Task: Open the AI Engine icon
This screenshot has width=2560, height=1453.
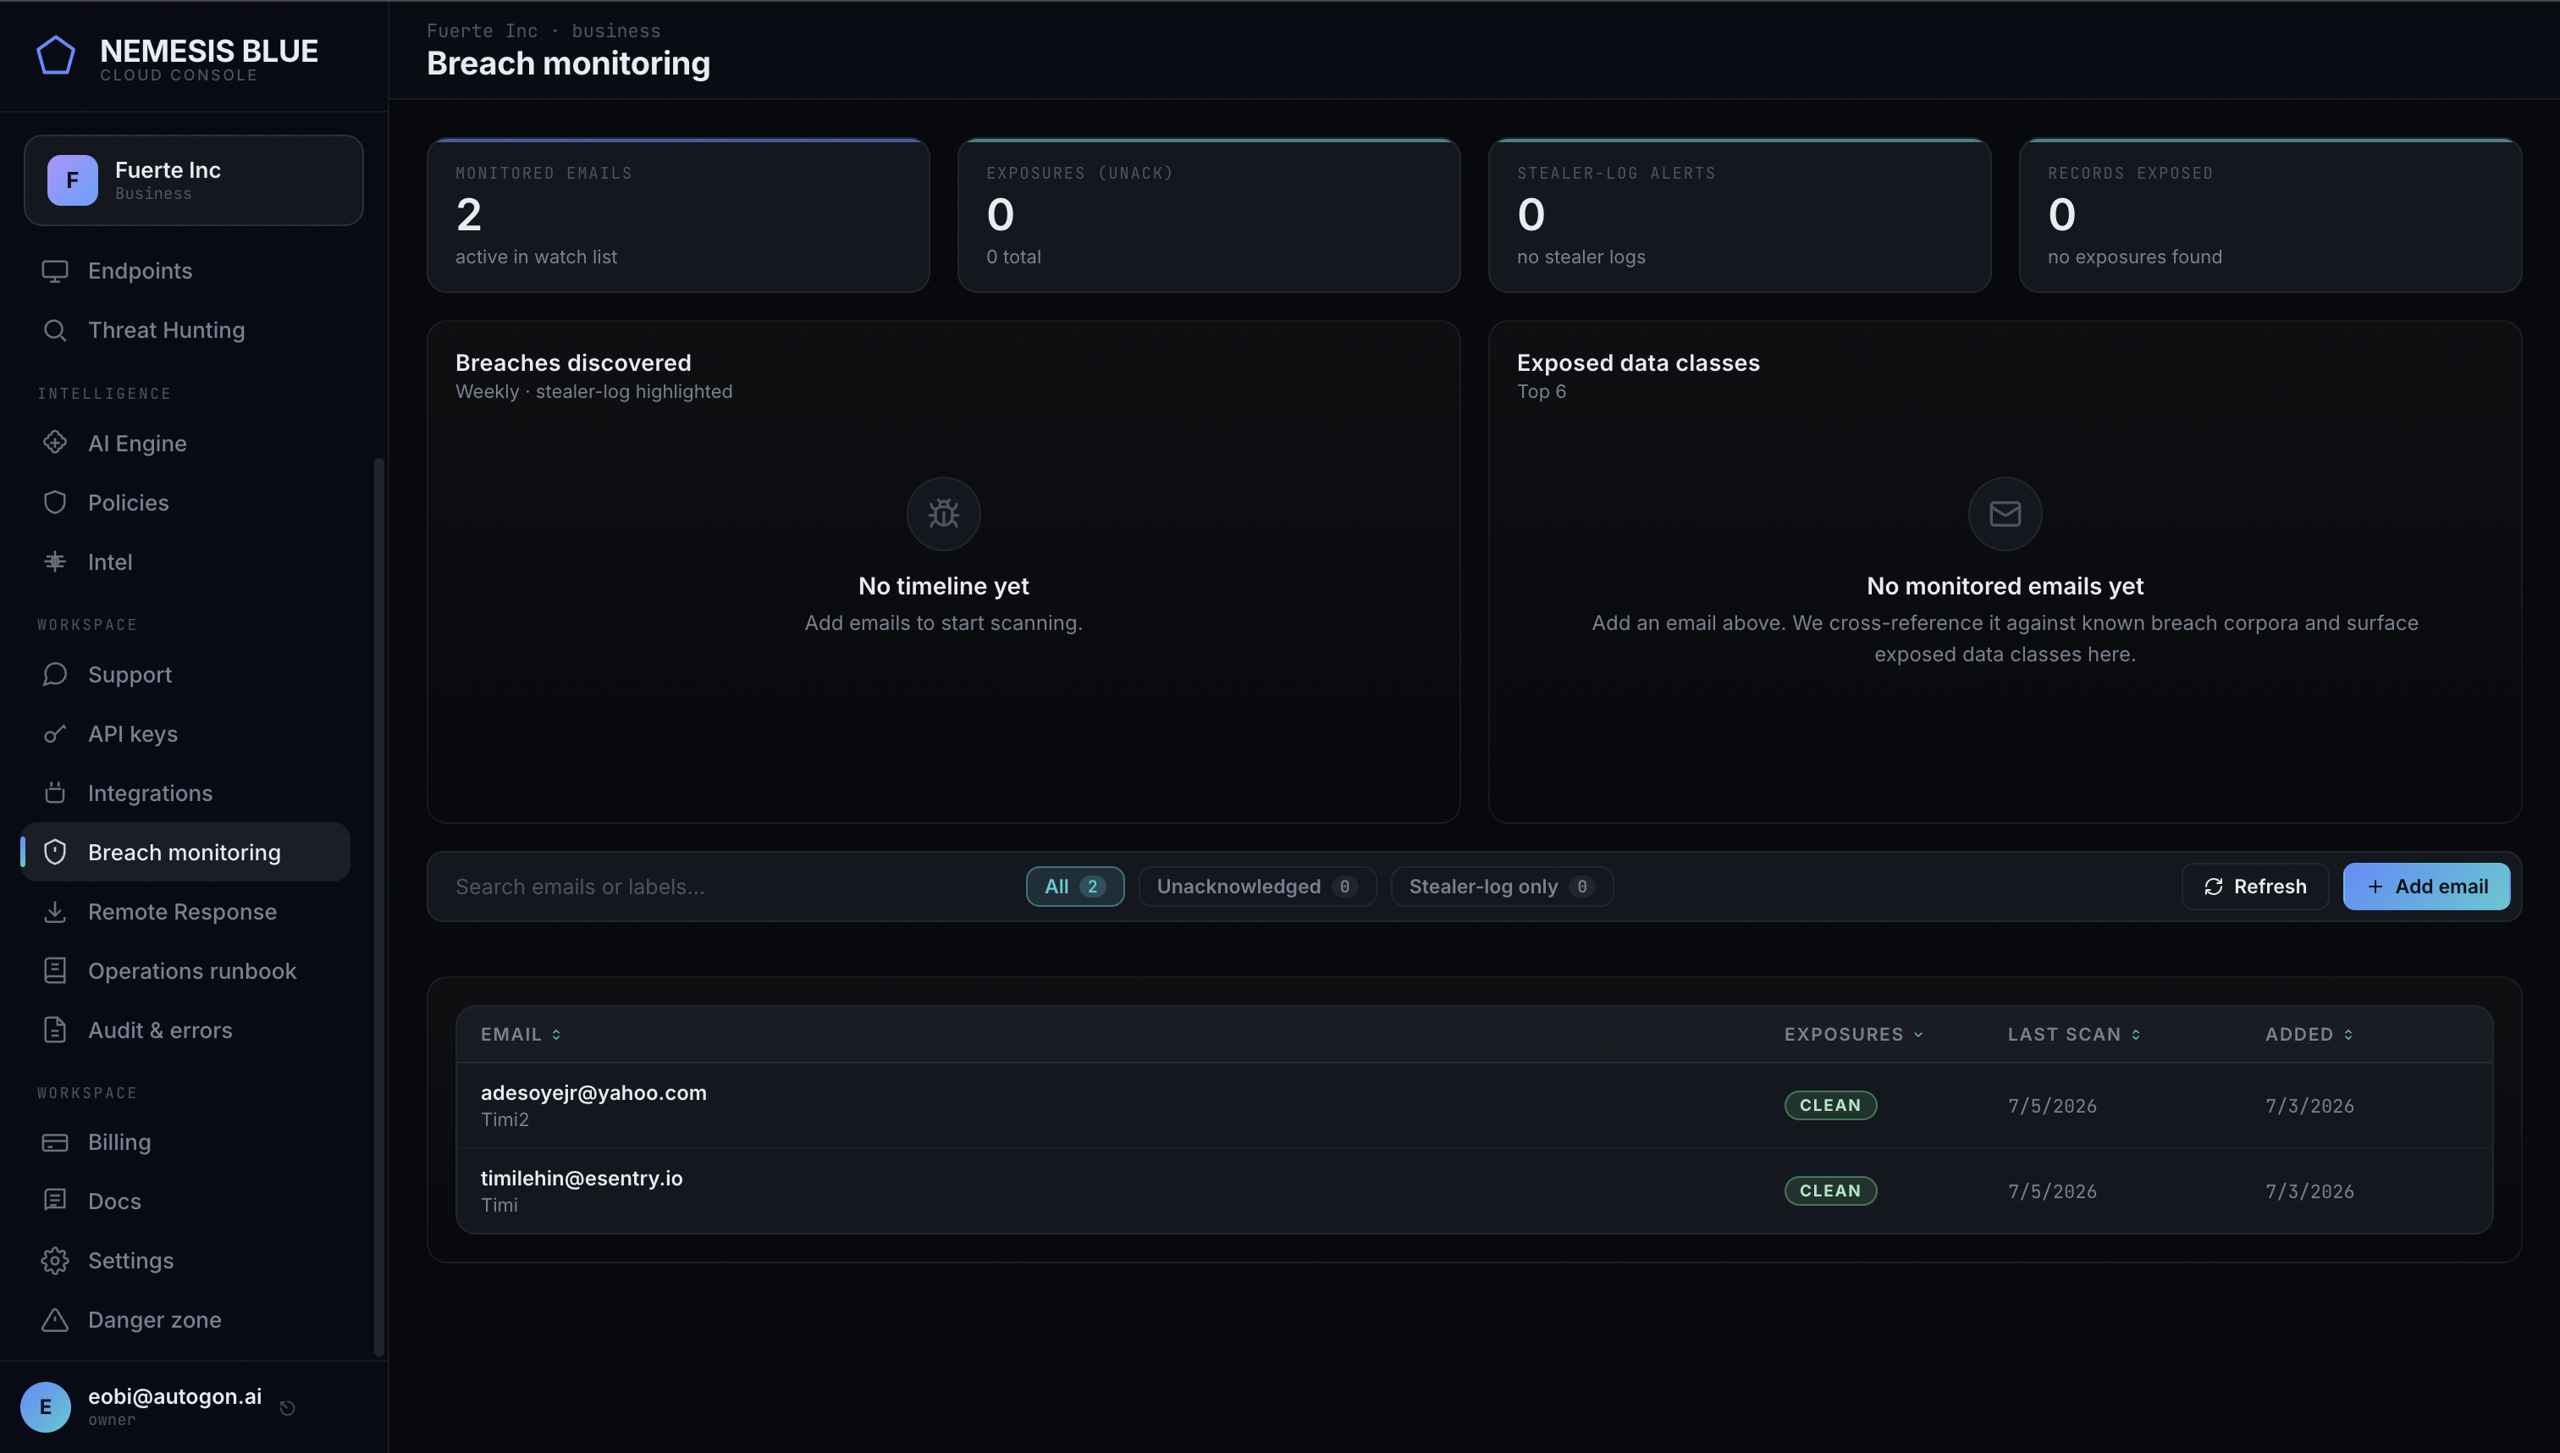Action: point(55,443)
